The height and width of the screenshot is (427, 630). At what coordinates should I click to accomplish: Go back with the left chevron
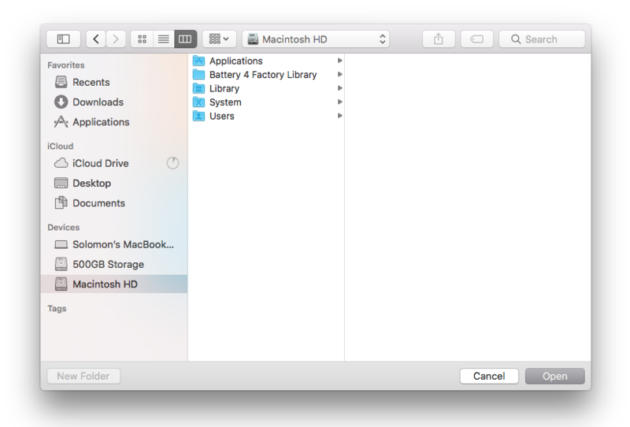click(x=96, y=39)
